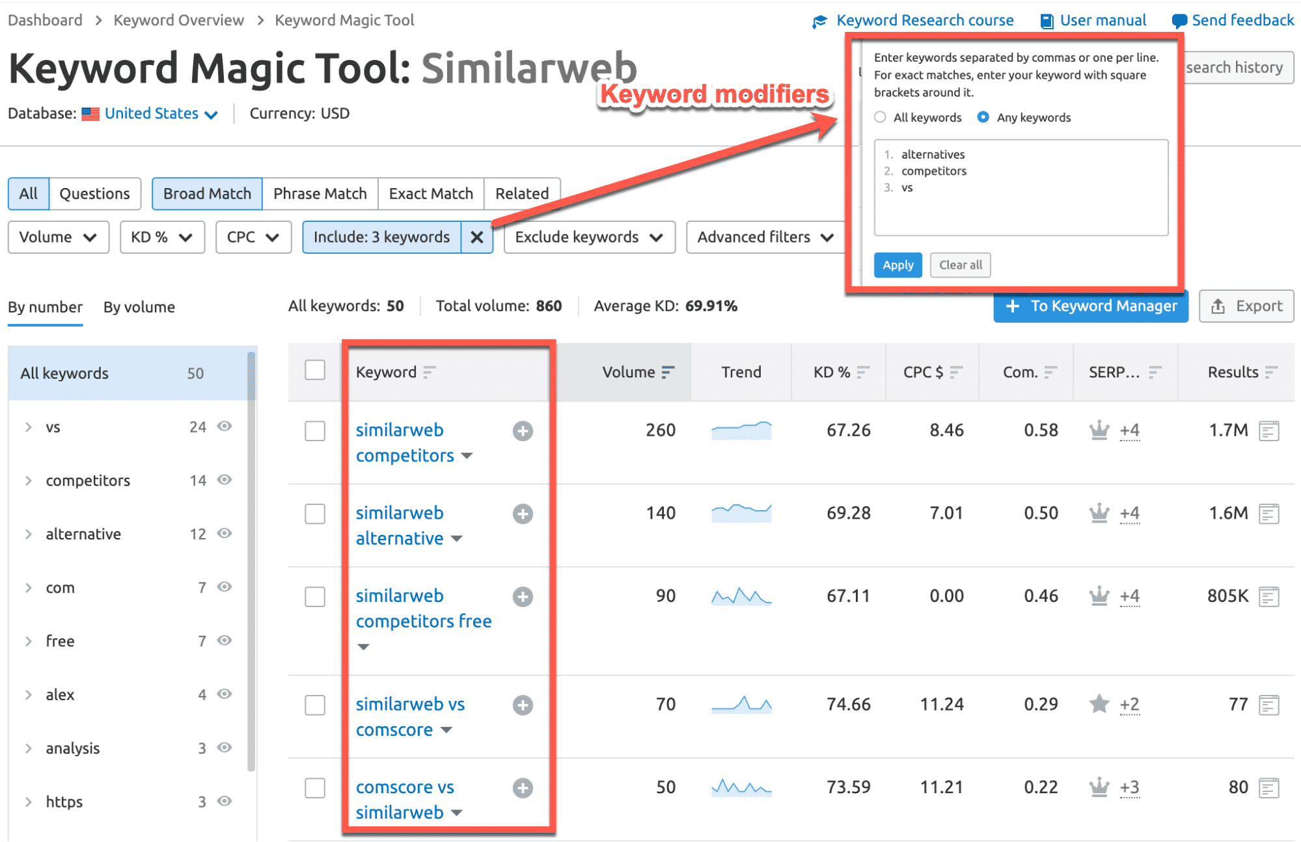Open the United States database dropdown
Viewport: 1301px width, 842px height.
(161, 114)
